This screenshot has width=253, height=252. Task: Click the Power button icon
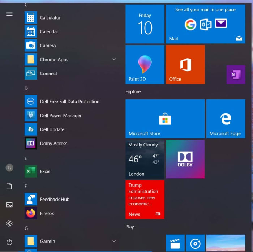coord(9,242)
